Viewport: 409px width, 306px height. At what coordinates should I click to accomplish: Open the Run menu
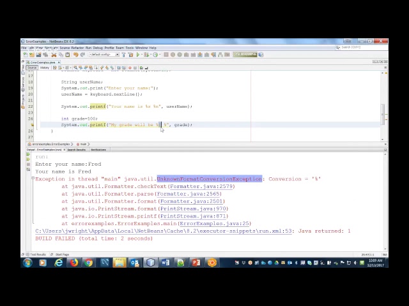coord(88,48)
